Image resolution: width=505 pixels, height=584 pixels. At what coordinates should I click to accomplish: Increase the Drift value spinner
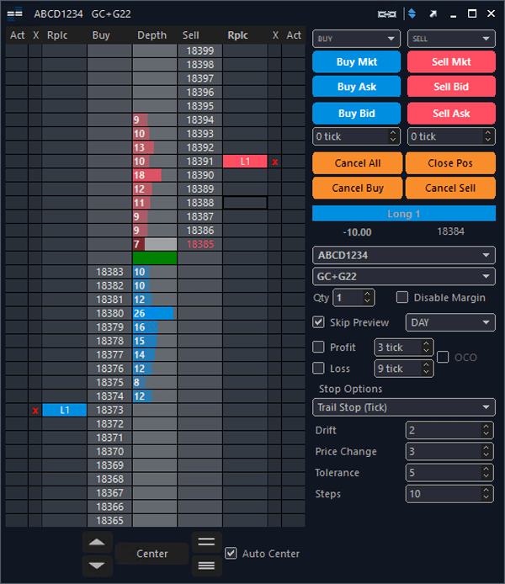[486, 427]
